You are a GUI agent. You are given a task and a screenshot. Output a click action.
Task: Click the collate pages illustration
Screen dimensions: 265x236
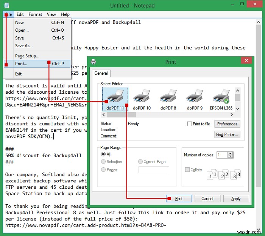pos(224,174)
